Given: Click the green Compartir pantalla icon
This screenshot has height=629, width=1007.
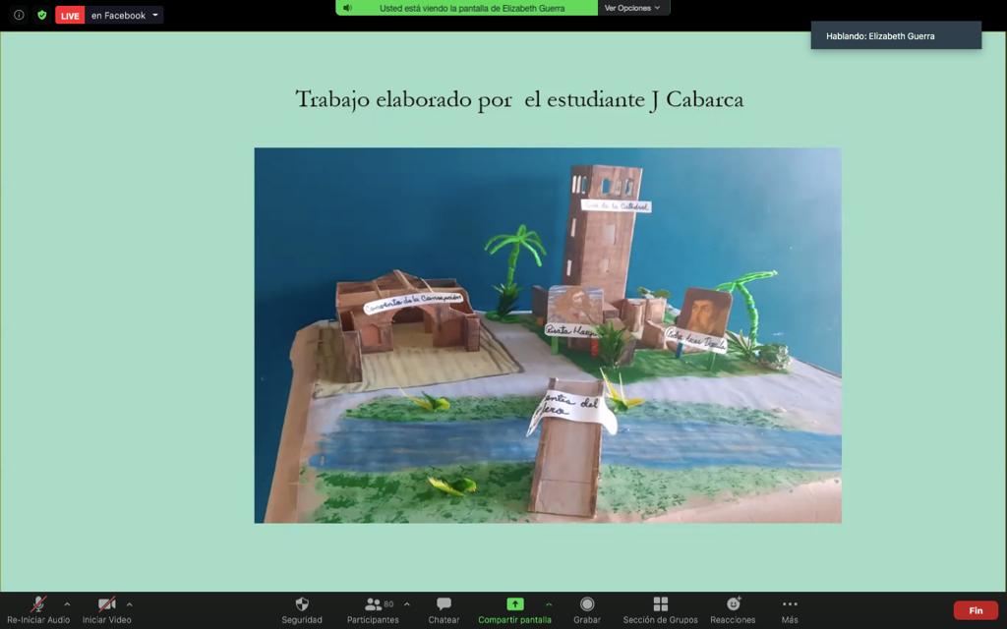Looking at the screenshot, I should (x=515, y=604).
